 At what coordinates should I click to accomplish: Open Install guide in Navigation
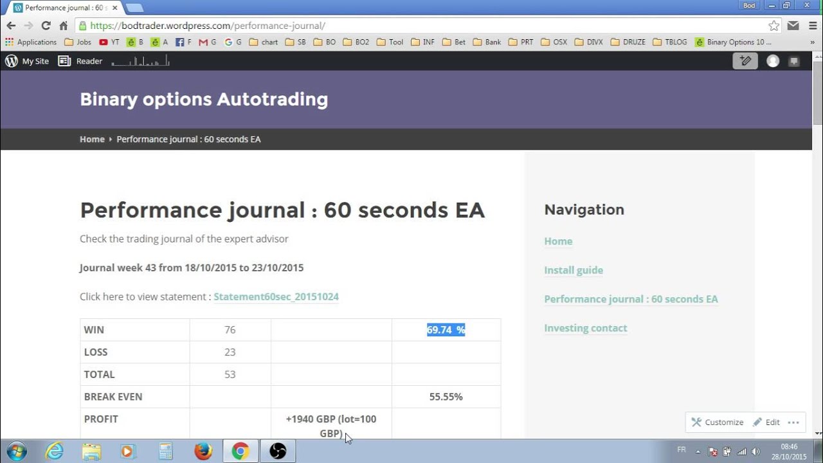[x=574, y=270]
